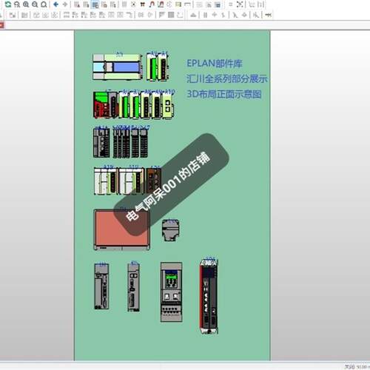Screen dimensions: 370x370
Task: Go forward with the gray right arrow
Action: point(65,4)
